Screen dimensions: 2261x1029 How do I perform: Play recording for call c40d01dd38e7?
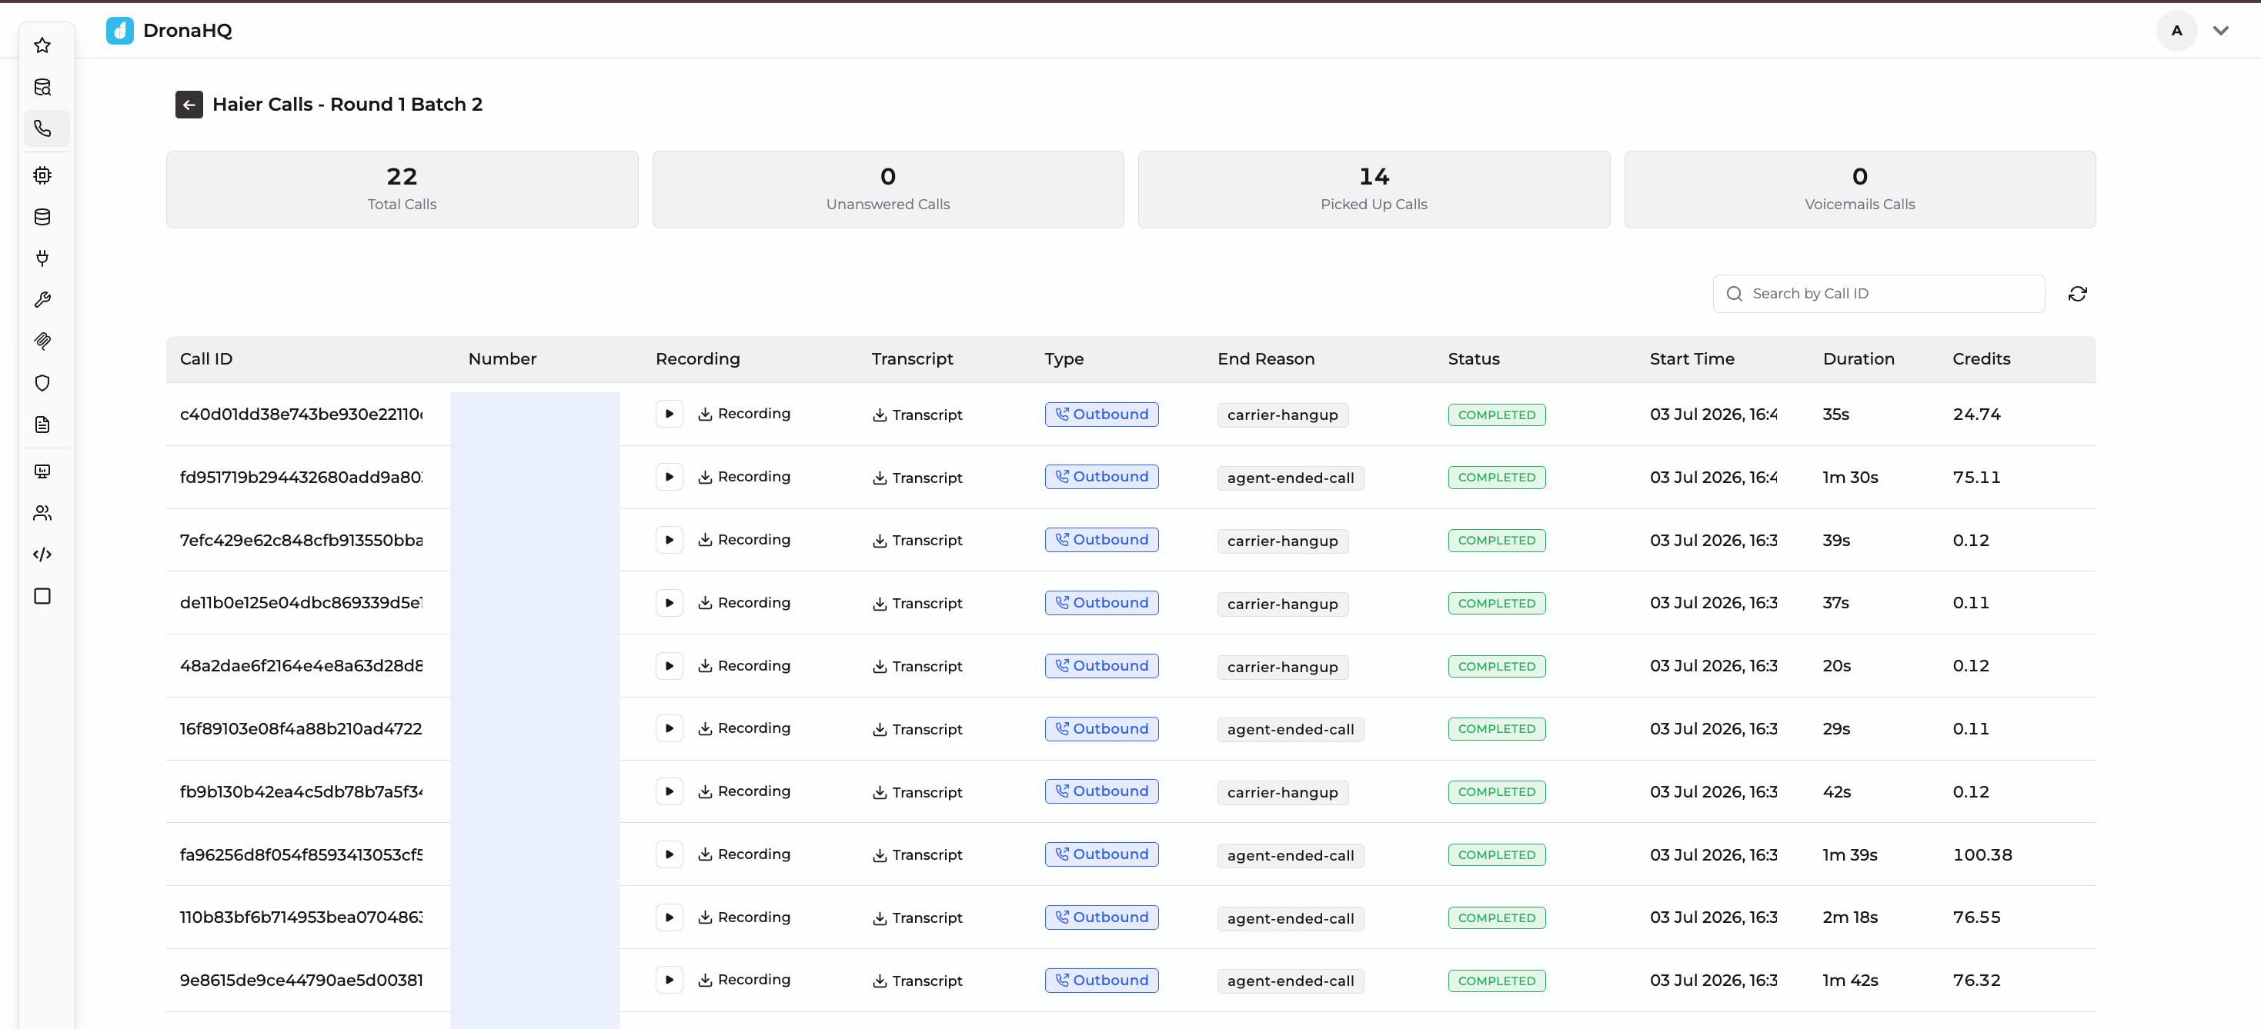(669, 414)
